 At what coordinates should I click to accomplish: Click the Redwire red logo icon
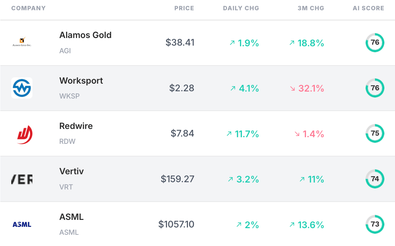(x=24, y=135)
